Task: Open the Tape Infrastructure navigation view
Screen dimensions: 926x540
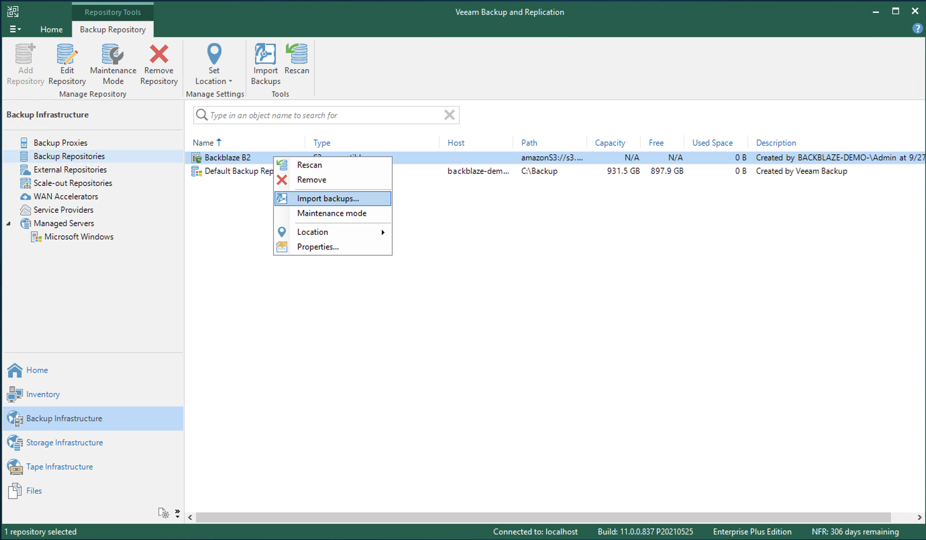Action: [93, 467]
